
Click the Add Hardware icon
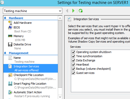point(10,23)
